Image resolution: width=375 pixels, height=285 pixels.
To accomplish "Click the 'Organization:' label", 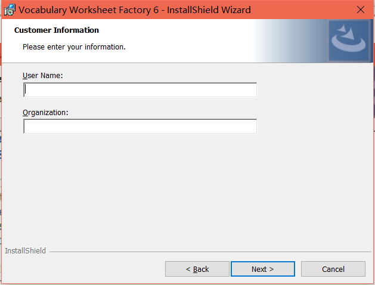I will (45, 113).
